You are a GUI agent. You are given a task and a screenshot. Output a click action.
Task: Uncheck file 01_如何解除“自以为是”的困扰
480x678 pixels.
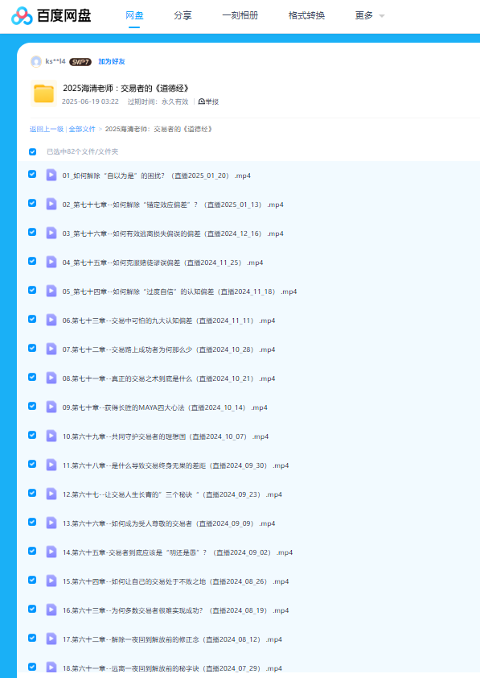click(32, 174)
